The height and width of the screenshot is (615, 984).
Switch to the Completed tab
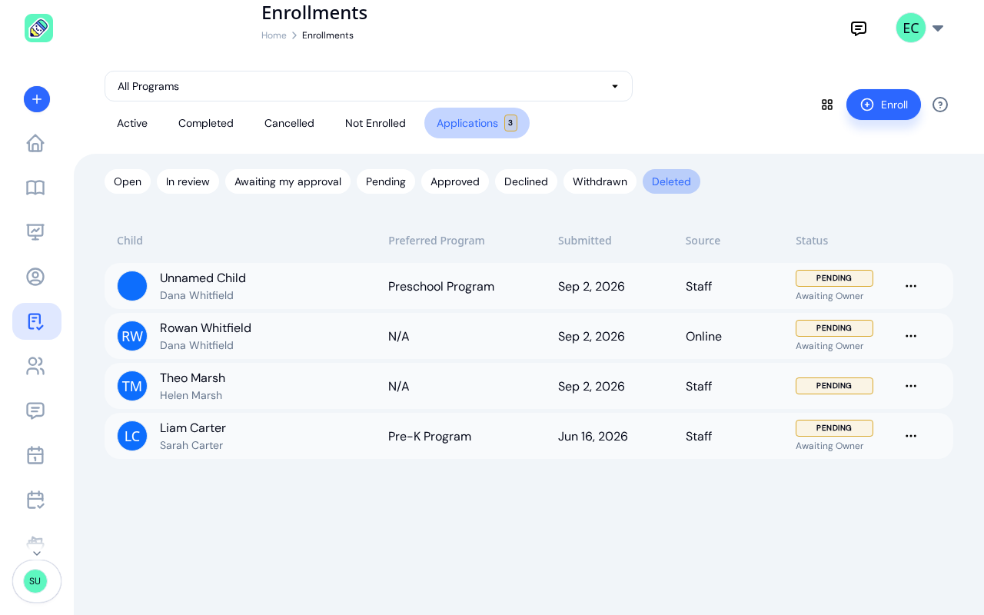(206, 123)
